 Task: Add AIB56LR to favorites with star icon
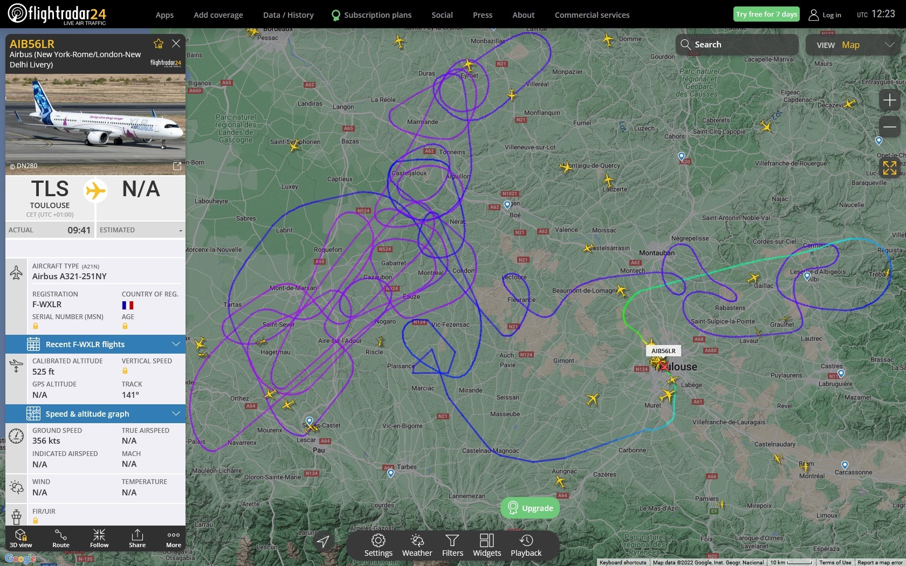tap(158, 44)
